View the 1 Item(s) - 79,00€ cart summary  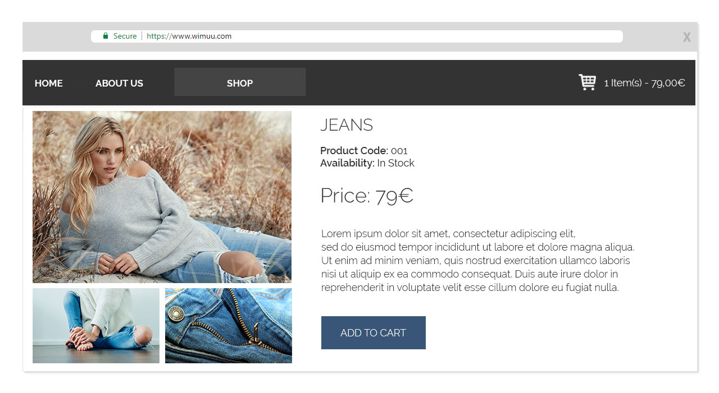pos(644,83)
